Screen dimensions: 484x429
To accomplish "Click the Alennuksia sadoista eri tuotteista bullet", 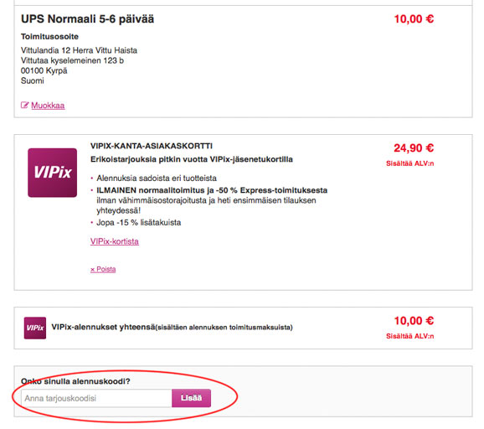I will point(157,178).
